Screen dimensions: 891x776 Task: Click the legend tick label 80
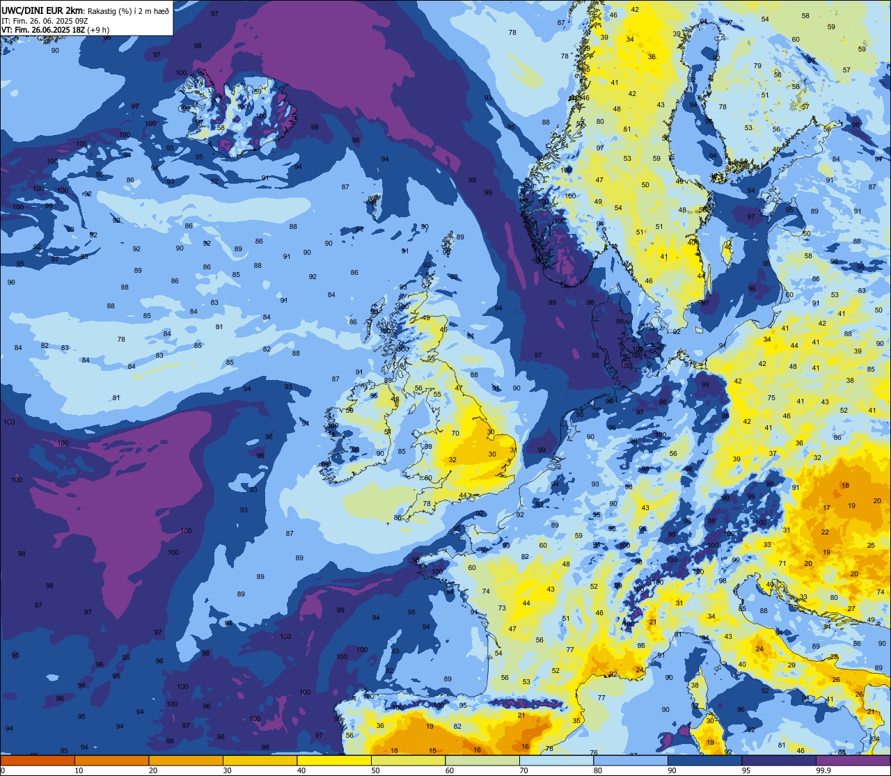598,770
